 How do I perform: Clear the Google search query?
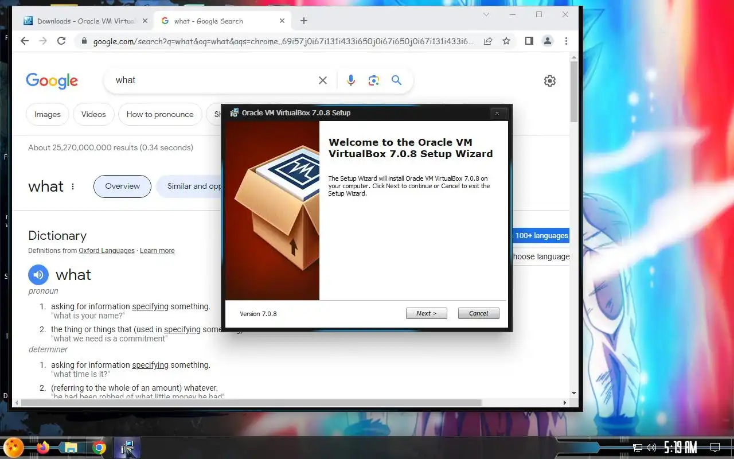[x=323, y=80]
